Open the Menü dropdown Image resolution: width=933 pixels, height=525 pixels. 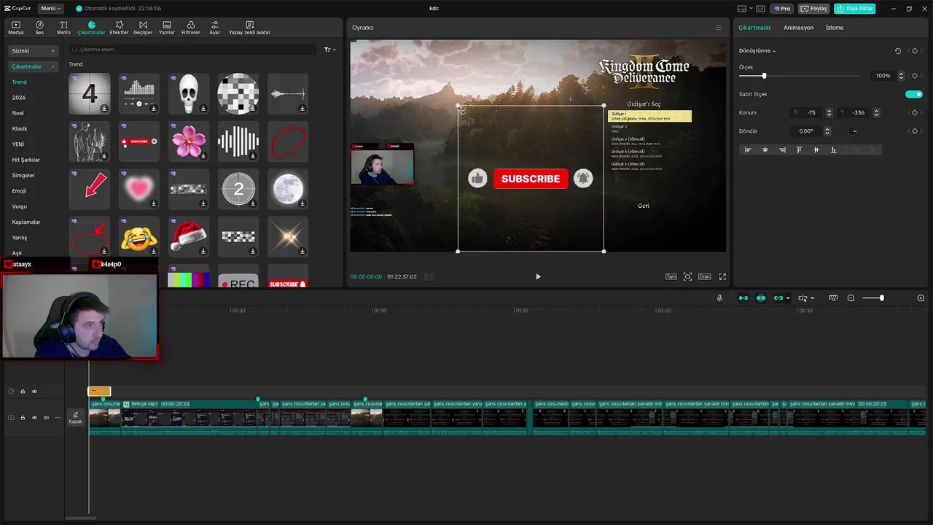coord(50,8)
